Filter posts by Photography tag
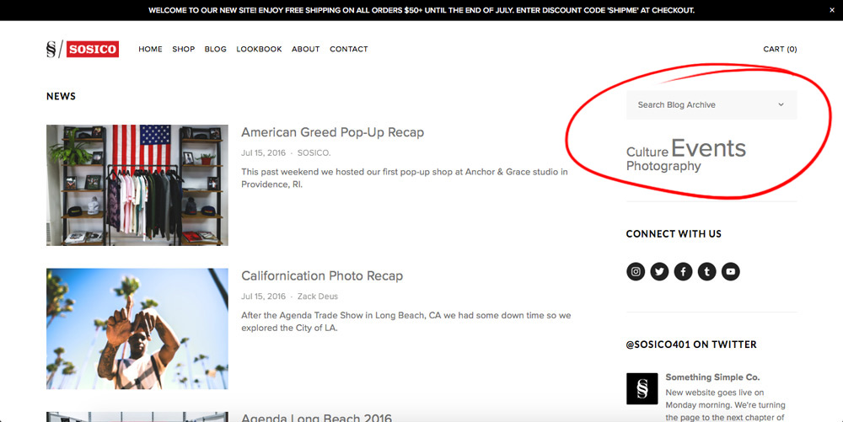 point(663,166)
